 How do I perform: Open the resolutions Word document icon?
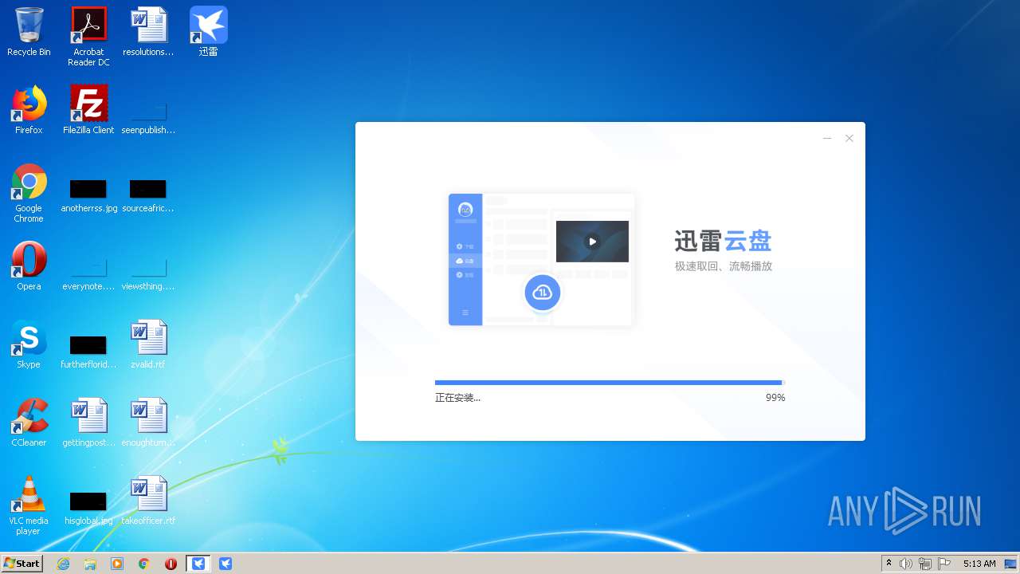point(148,32)
